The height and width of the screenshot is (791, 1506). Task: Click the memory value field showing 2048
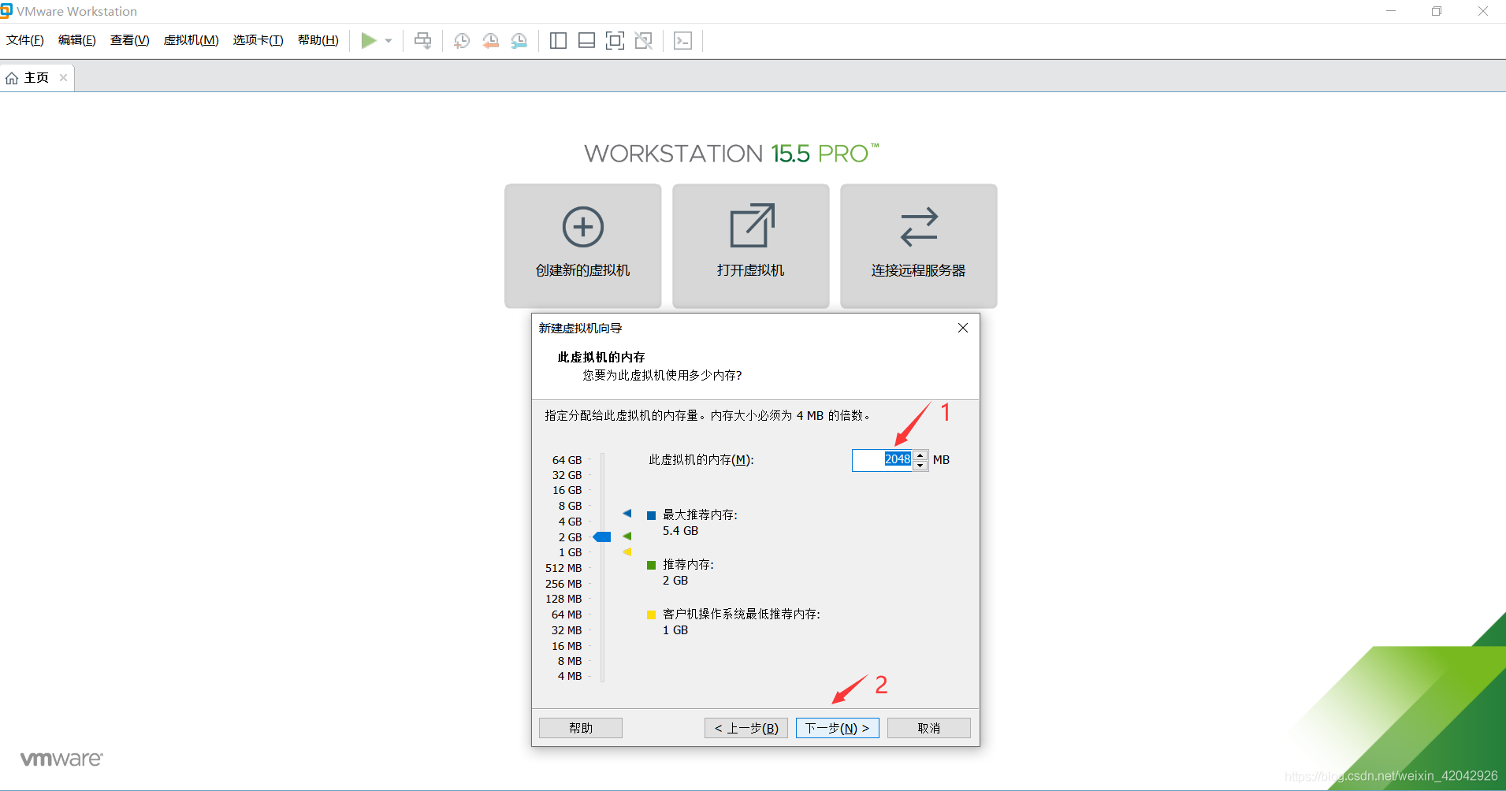click(882, 459)
